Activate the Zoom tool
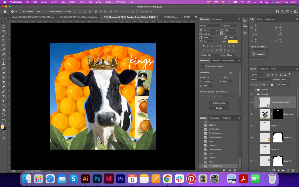299x187 pixels. coord(4,115)
